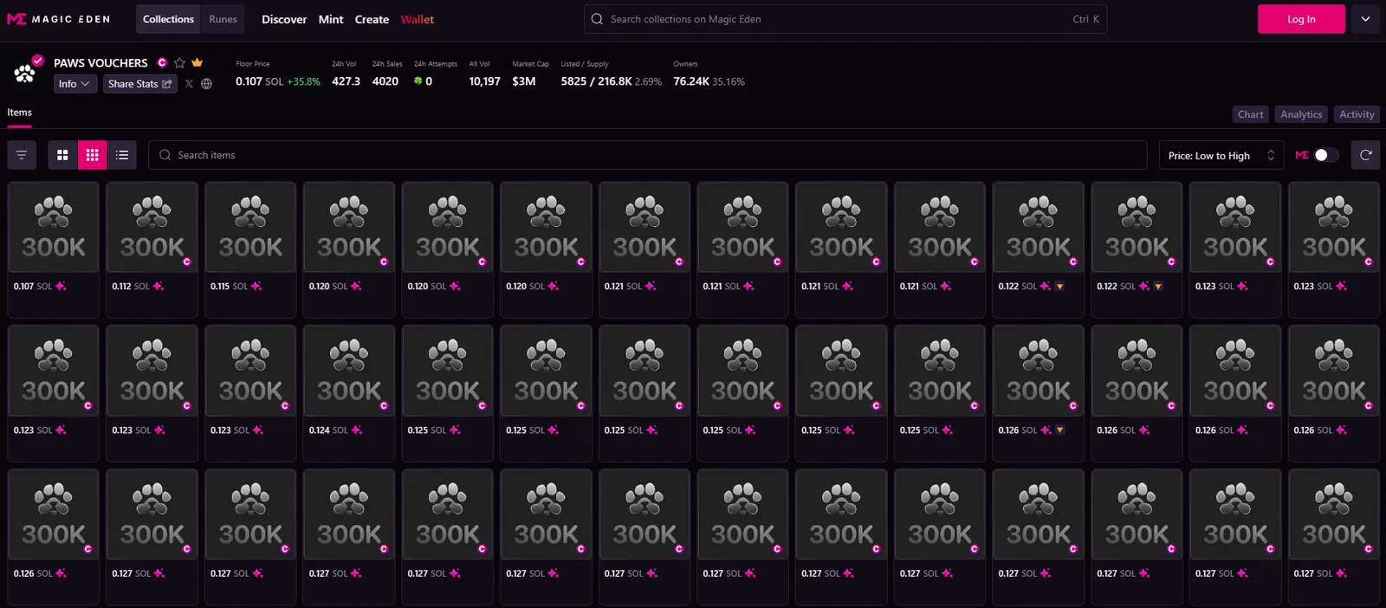Open the 300K voucher priced 0.115 SOL
Viewport: 1386px width, 608px height.
250,249
